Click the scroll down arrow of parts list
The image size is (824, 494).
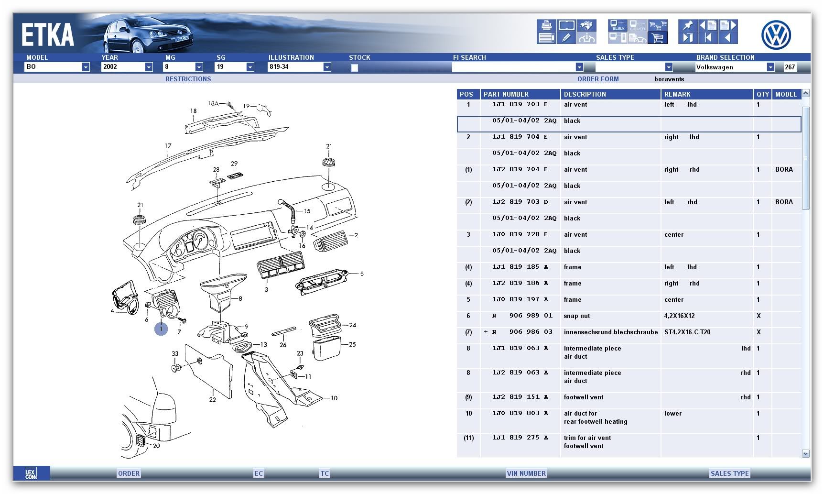806,453
